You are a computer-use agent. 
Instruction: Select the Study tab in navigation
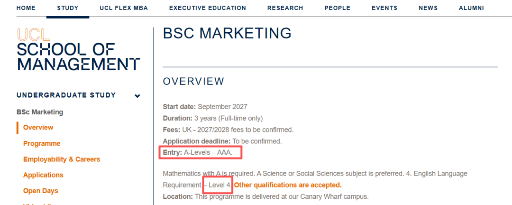68,8
